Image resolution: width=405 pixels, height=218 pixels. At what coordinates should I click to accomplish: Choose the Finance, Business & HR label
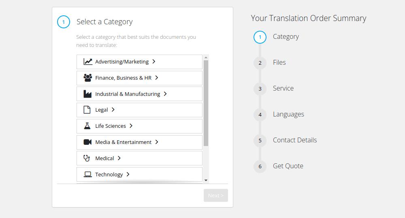click(123, 78)
